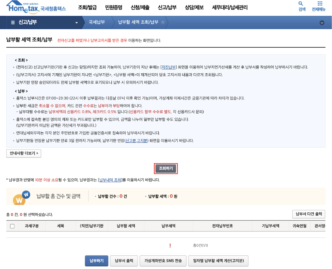This screenshot has height=269, width=332.
Task: Follow the 자진납부 link
Action: (169, 67)
